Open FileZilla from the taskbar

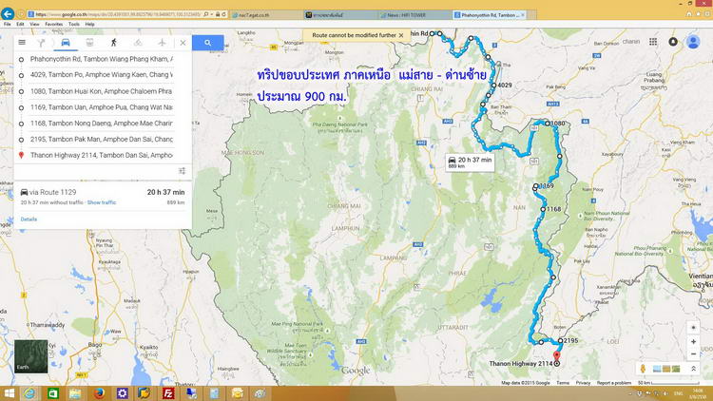click(168, 393)
